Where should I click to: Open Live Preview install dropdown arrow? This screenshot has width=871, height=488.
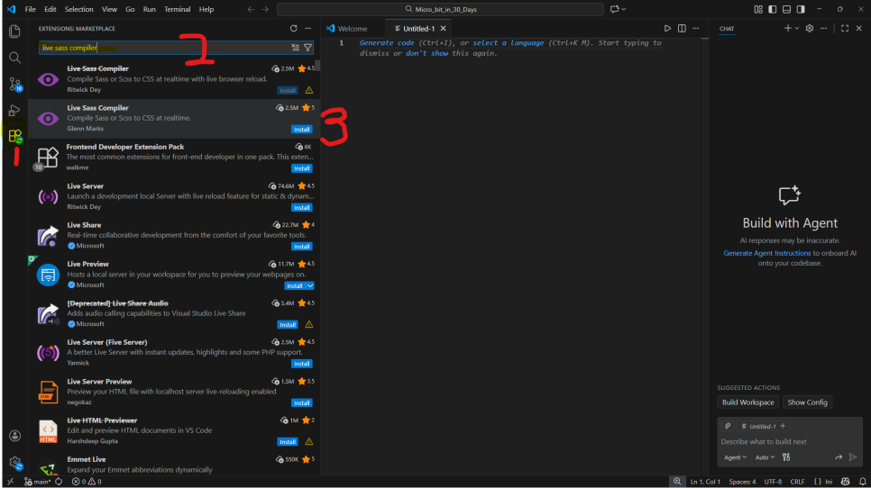point(310,285)
